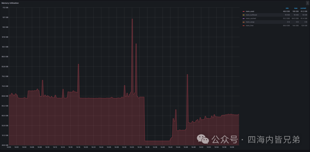Click the spike peak near 14:46

[x=187, y=75]
